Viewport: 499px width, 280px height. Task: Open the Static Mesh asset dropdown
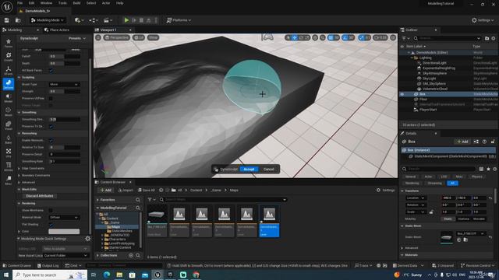[471, 233]
